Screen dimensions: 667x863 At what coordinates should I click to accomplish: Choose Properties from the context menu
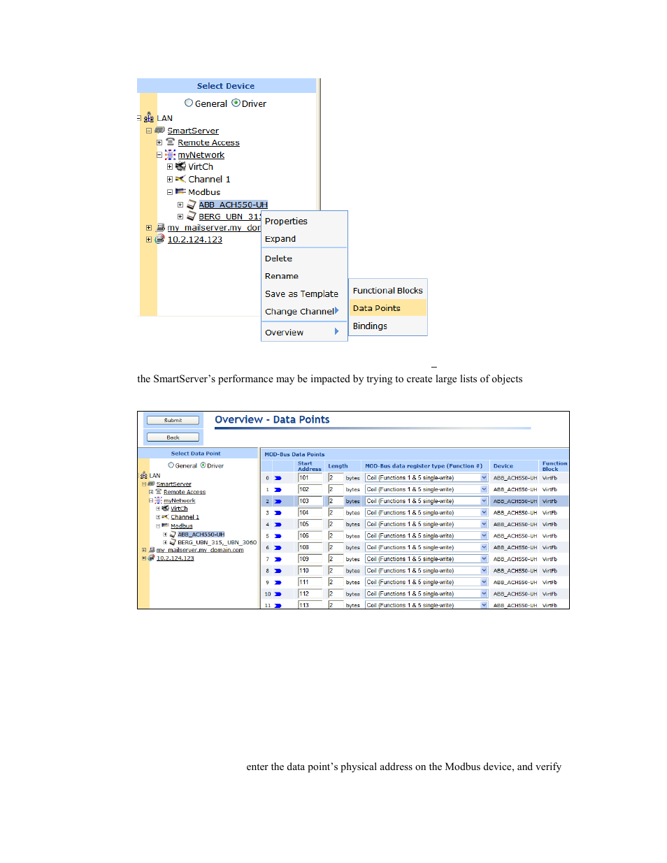coord(286,222)
